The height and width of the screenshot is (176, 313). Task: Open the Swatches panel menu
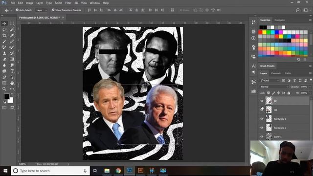click(310, 20)
